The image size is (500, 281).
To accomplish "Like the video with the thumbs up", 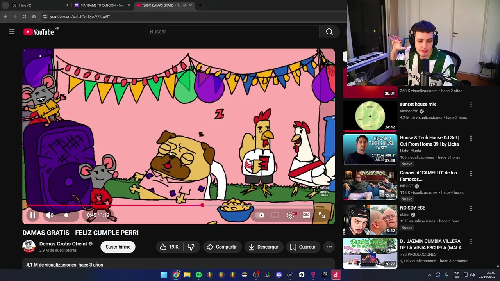I will click(x=169, y=247).
